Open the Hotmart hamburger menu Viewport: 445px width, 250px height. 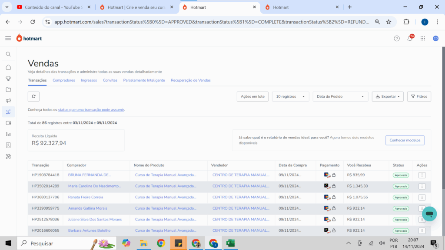[x=8, y=38]
